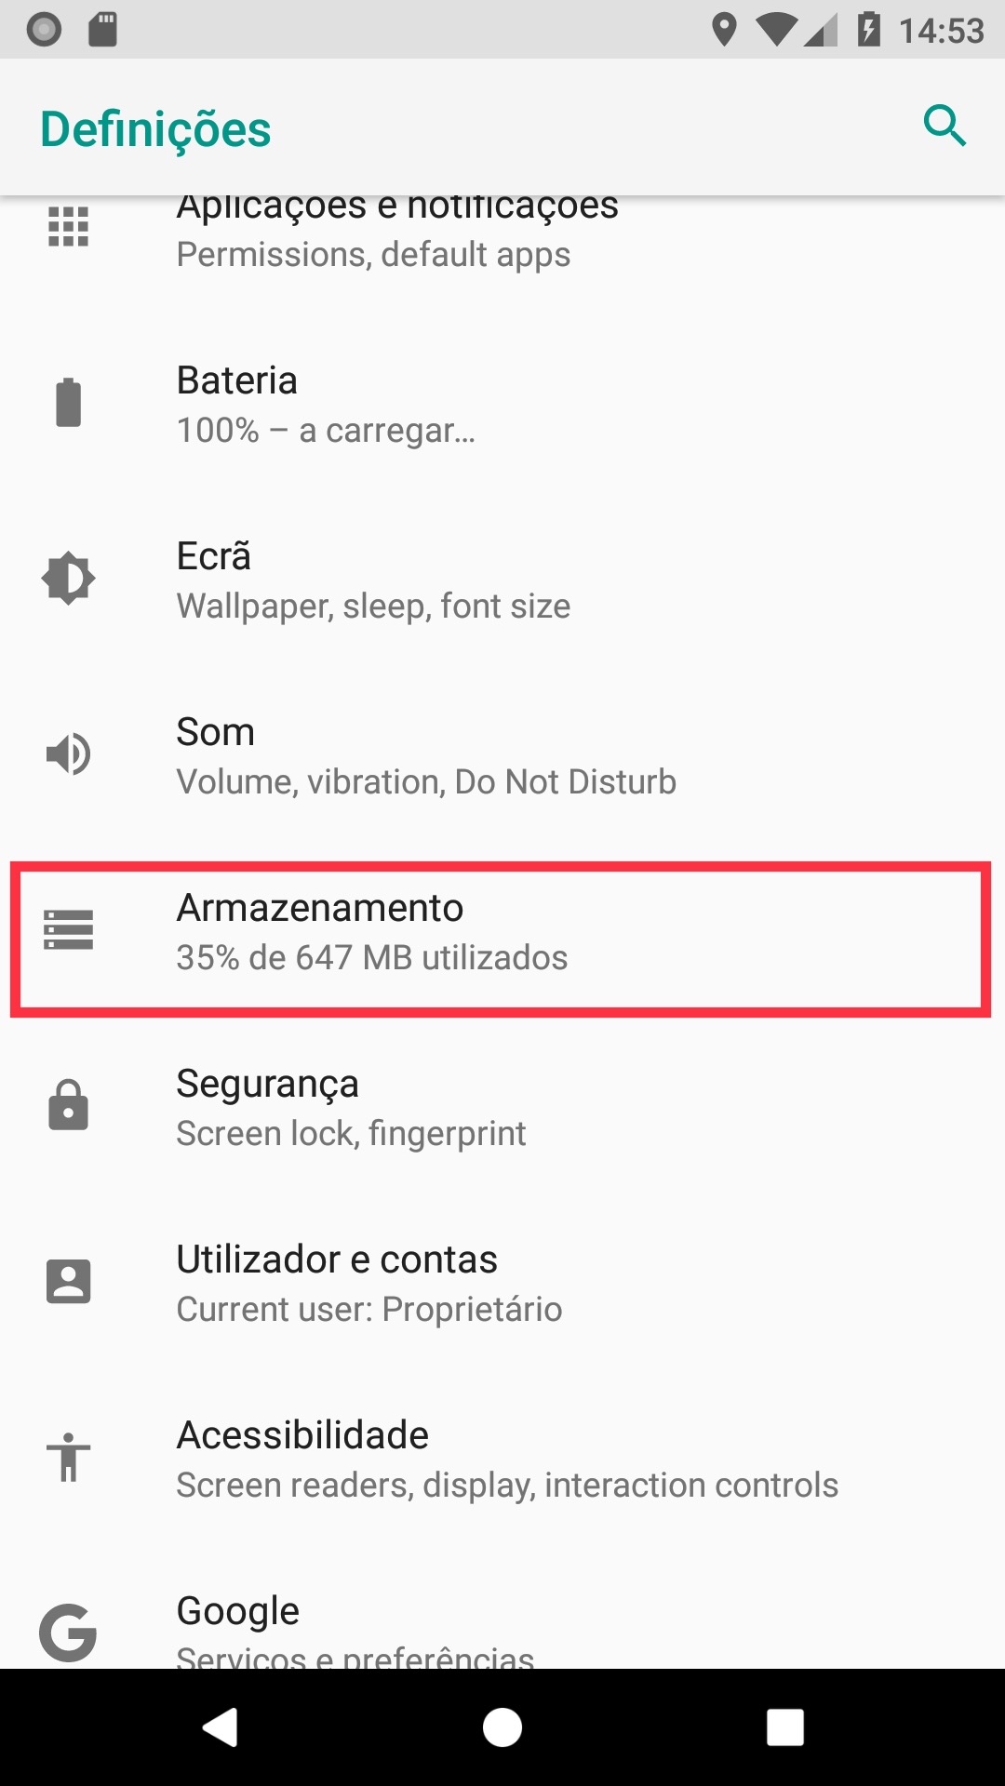
Task: Open Segurança settings
Action: 502,1108
